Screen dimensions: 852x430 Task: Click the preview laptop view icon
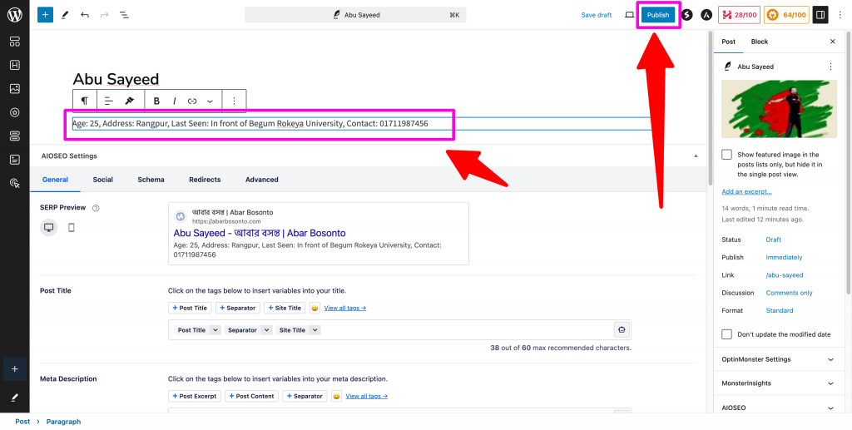click(629, 15)
